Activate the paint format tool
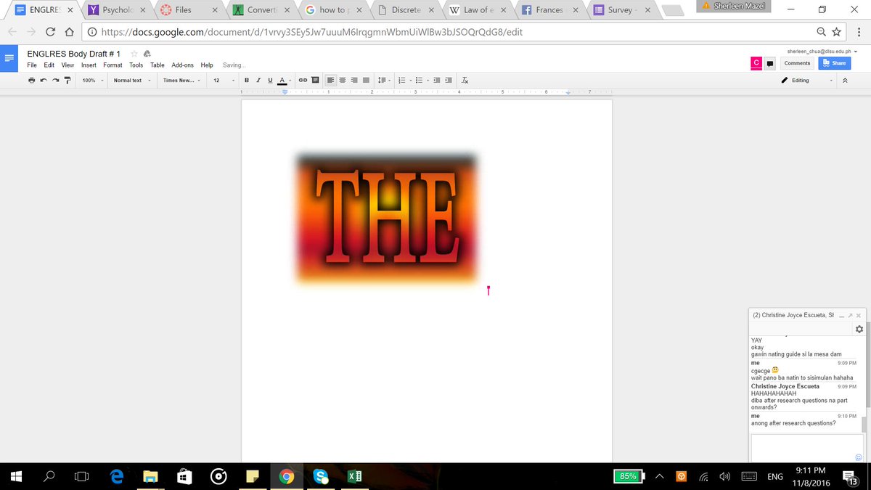Image resolution: width=871 pixels, height=490 pixels. (x=67, y=81)
